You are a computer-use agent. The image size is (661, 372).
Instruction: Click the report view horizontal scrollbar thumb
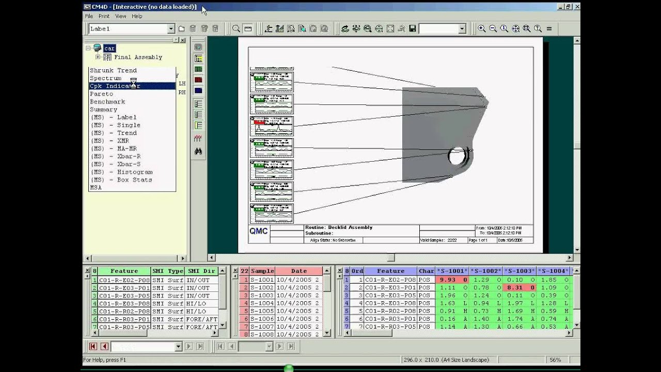(x=391, y=257)
